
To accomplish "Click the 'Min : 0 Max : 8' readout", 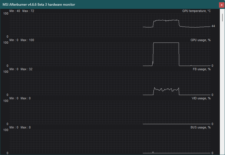I will pos(20,127).
